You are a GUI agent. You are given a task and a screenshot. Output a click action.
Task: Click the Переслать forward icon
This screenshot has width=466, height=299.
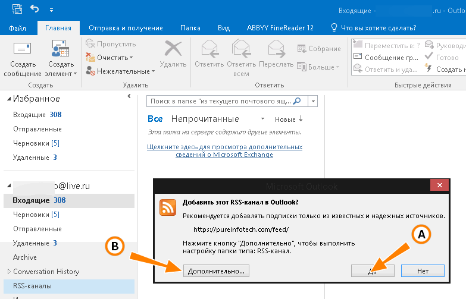click(x=276, y=49)
